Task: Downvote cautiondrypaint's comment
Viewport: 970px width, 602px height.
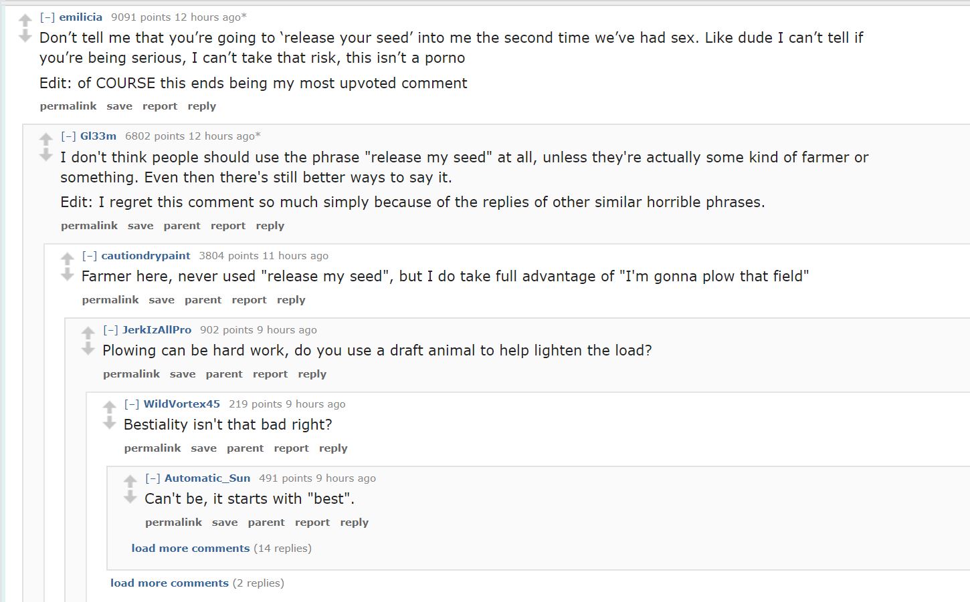Action: coord(67,275)
